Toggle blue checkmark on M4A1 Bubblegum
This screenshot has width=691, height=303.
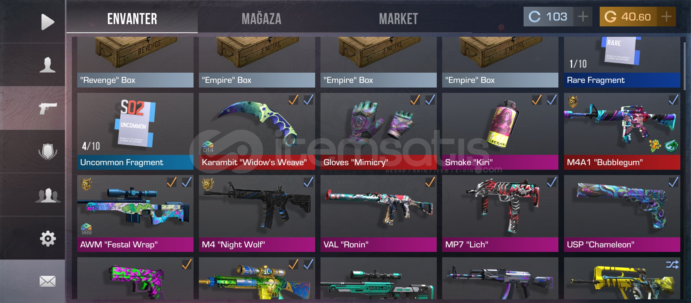pyautogui.click(x=673, y=100)
